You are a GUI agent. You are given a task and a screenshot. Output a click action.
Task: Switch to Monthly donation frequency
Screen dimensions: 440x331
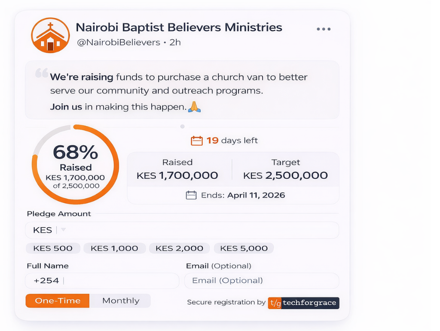tap(120, 301)
